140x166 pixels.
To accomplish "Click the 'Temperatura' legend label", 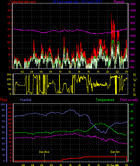I will coord(105,100).
